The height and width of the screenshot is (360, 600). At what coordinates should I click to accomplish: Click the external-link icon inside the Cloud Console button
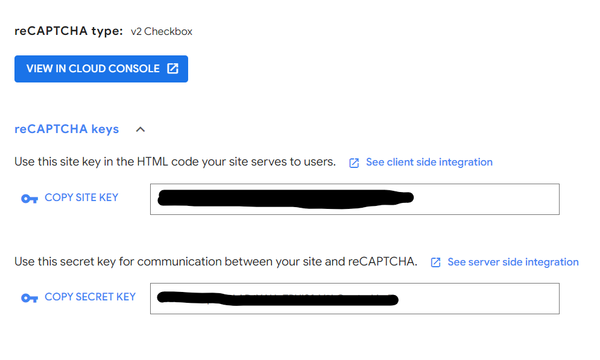click(172, 69)
